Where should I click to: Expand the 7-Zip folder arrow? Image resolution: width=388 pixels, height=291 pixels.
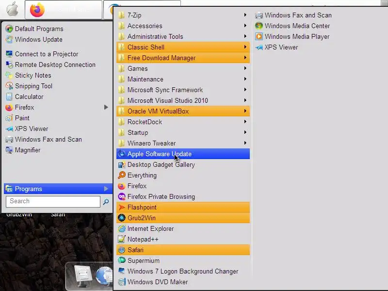245,15
